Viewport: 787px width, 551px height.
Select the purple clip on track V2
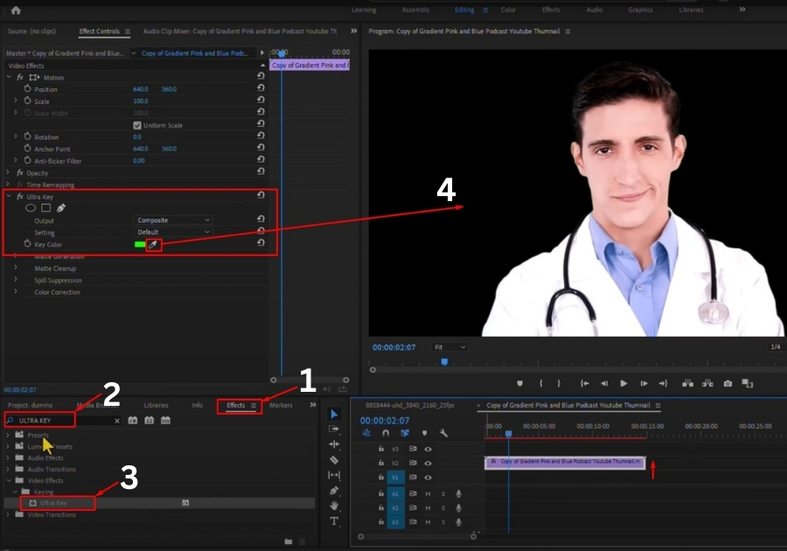click(x=565, y=462)
